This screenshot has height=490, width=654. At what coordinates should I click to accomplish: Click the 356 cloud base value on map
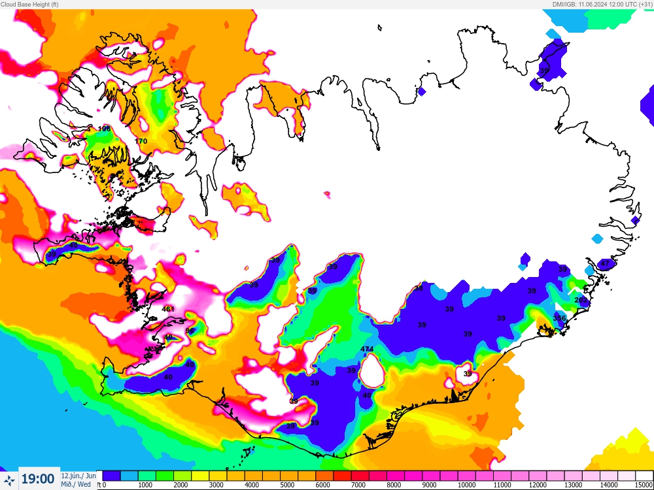click(x=559, y=318)
